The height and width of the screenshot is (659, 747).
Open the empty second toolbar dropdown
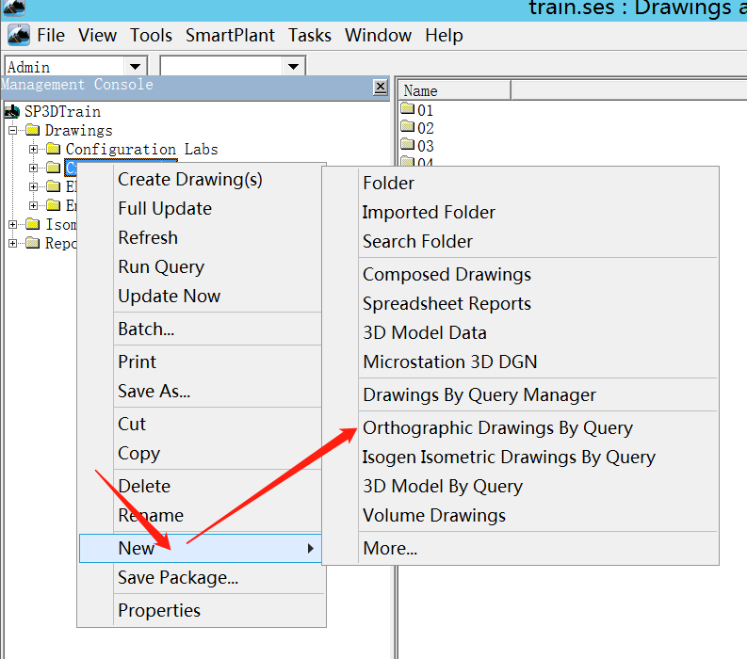(x=294, y=67)
